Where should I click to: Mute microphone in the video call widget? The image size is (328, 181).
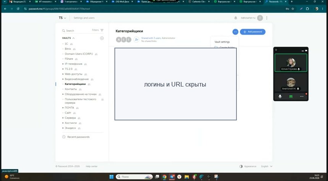click(280, 96)
